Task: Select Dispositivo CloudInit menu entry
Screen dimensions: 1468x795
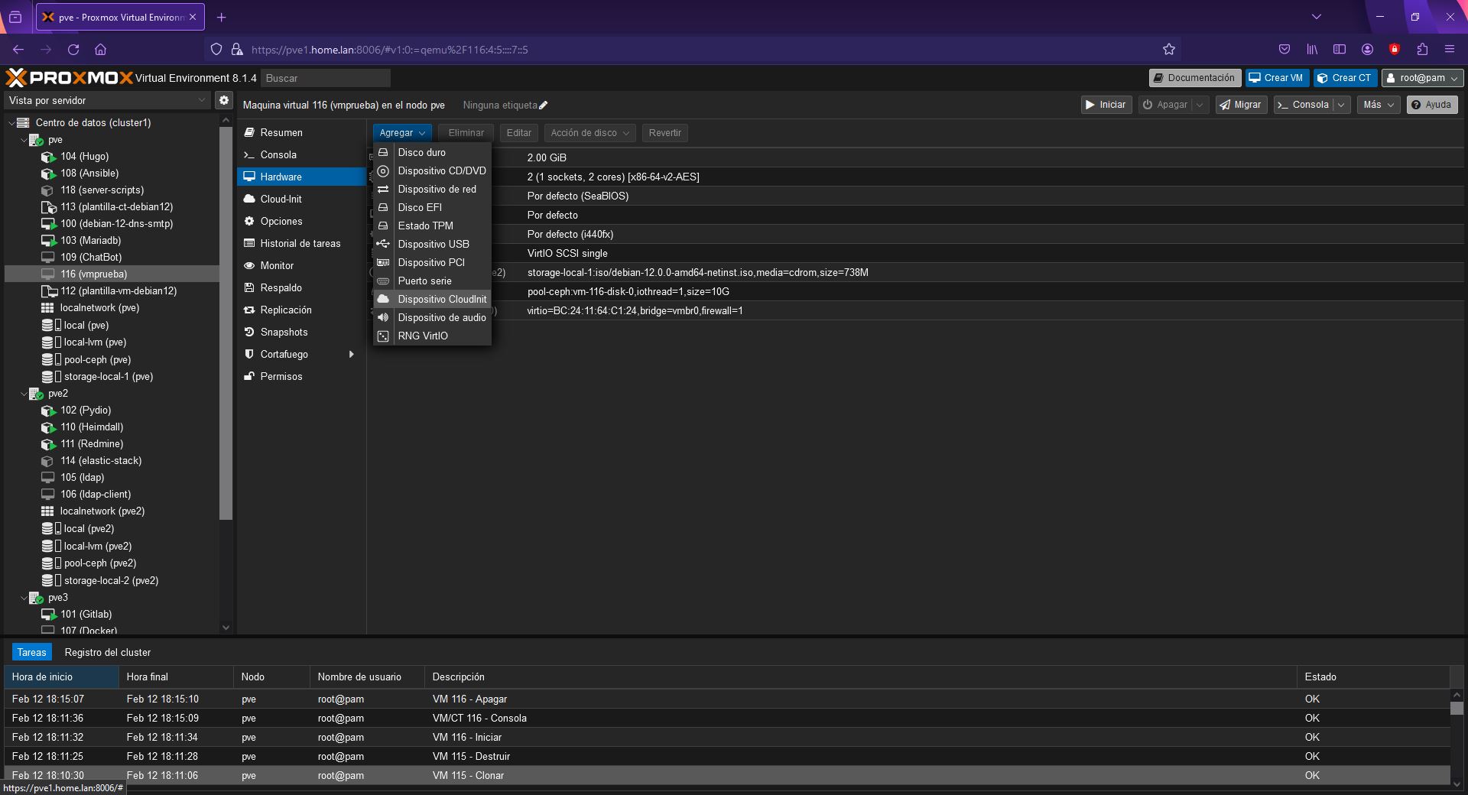Action: tap(433, 299)
